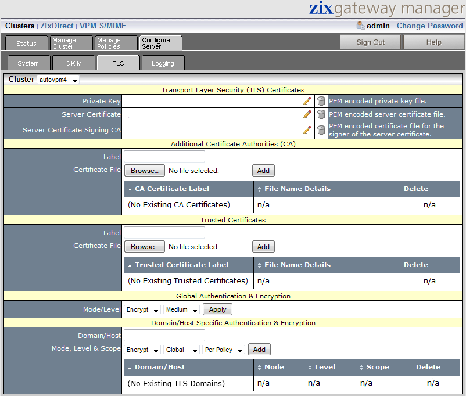Sort TLS domains by Scope arrow
The width and height of the screenshot is (466, 396).
pos(361,368)
